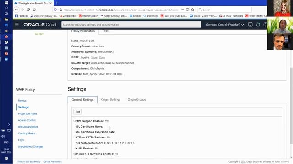The image size is (293, 164).
Task: Select the top participant video thumbnail
Action: pos(280,8)
